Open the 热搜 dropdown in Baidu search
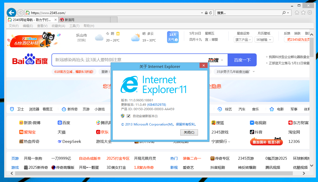The image size is (318, 182). [x=222, y=60]
